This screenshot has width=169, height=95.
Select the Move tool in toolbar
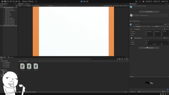click(5, 2)
